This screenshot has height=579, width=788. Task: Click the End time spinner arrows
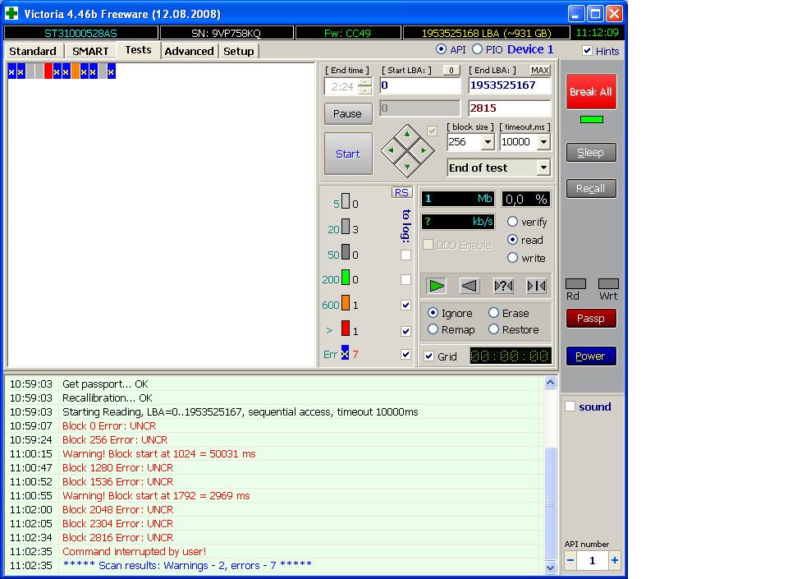366,86
